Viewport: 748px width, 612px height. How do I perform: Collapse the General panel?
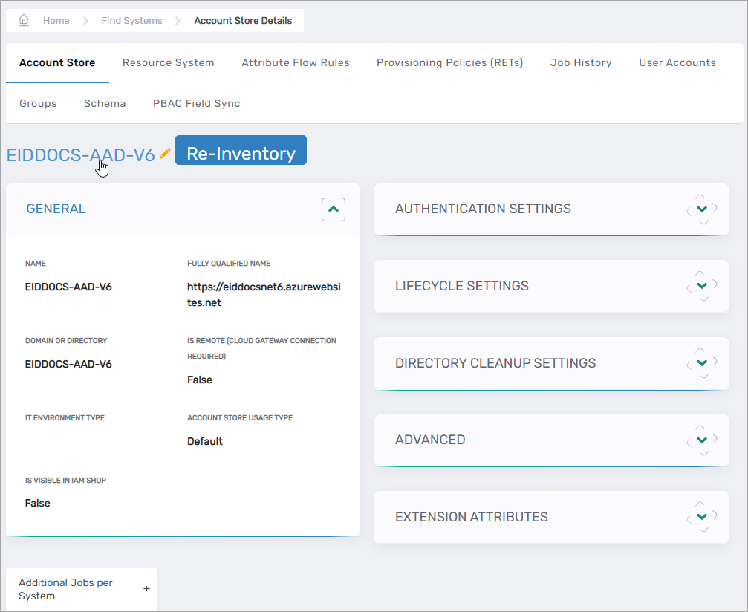tap(334, 209)
